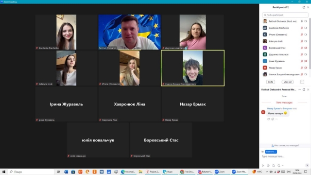Open Windows notification center icon

click(x=306, y=172)
